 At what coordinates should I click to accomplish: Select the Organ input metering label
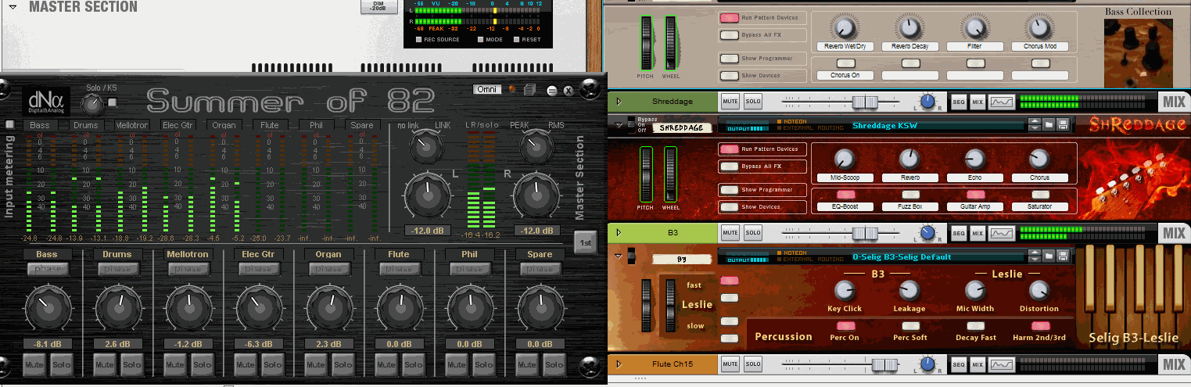(224, 125)
